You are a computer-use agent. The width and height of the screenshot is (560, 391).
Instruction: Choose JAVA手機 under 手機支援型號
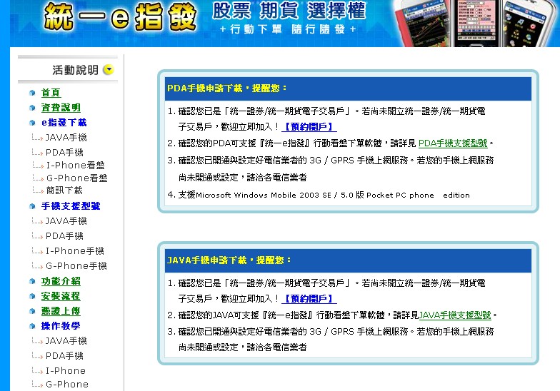pos(66,221)
